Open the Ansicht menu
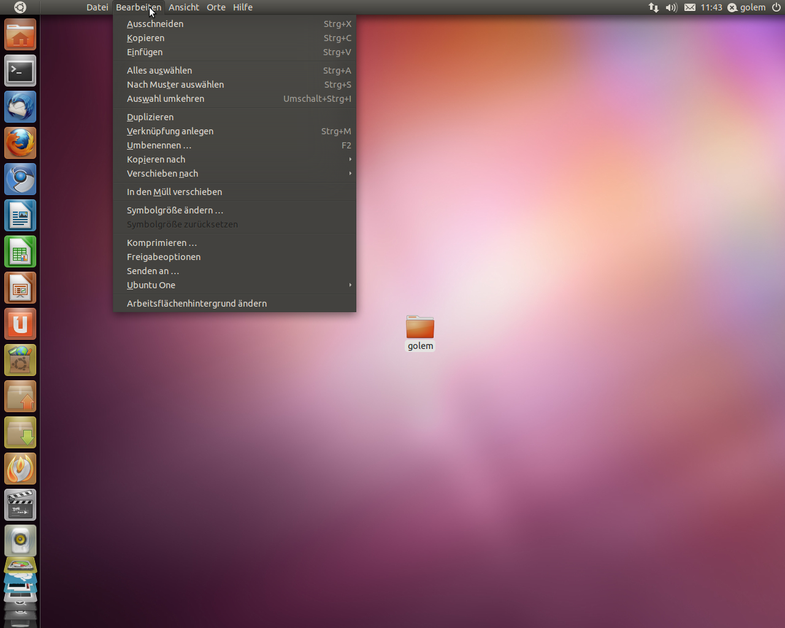 pyautogui.click(x=183, y=7)
